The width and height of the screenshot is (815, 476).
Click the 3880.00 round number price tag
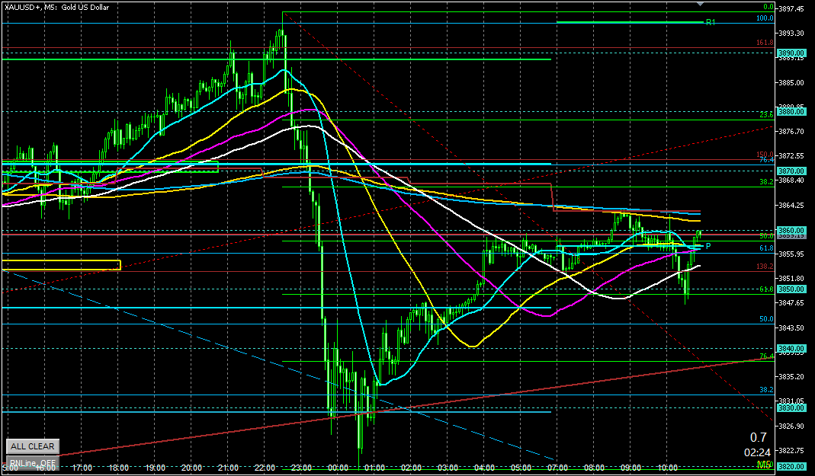pyautogui.click(x=791, y=112)
